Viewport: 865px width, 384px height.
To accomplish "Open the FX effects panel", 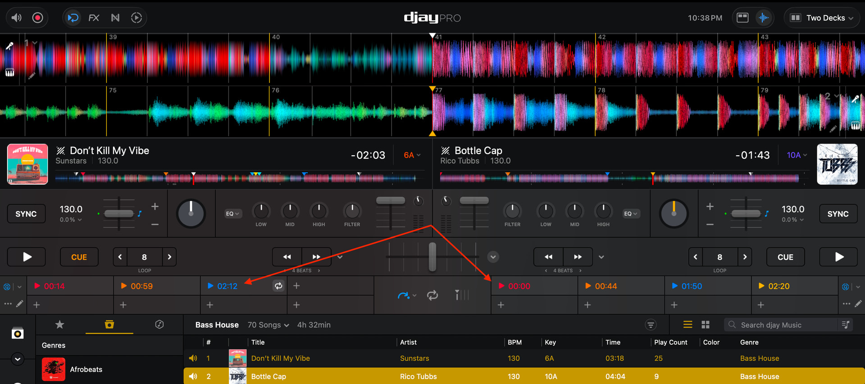I will coord(94,18).
